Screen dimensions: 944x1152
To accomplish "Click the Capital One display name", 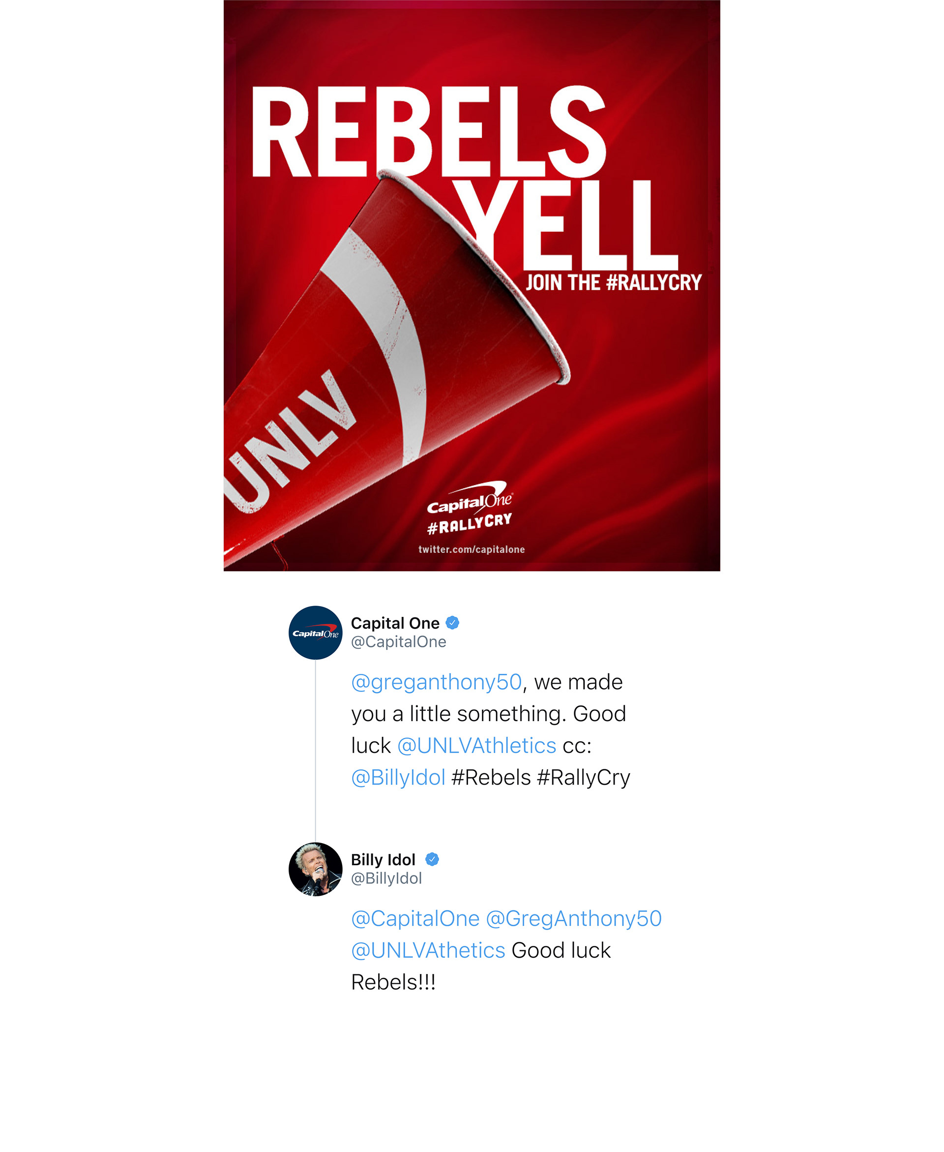I will 395,623.
